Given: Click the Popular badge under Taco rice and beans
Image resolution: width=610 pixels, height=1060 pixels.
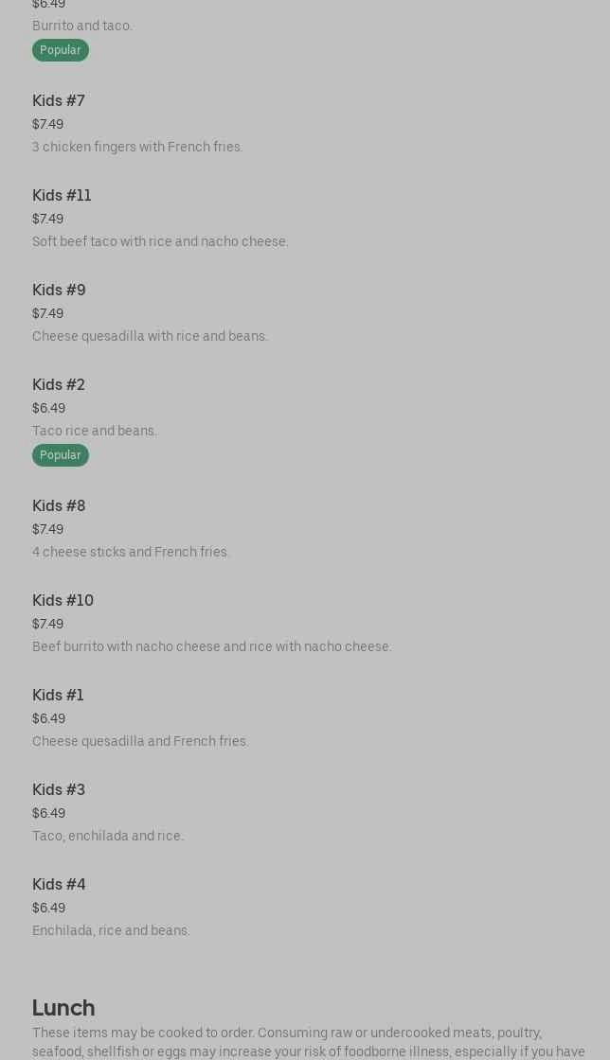Looking at the screenshot, I should pyautogui.click(x=60, y=455).
